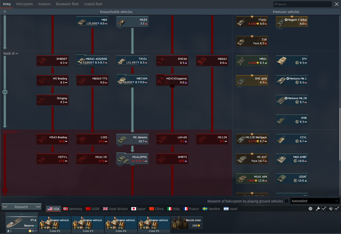Screen dimensions: 341x234
Task: Toggle the auto-refill ammo checkbox
Action: (337, 209)
